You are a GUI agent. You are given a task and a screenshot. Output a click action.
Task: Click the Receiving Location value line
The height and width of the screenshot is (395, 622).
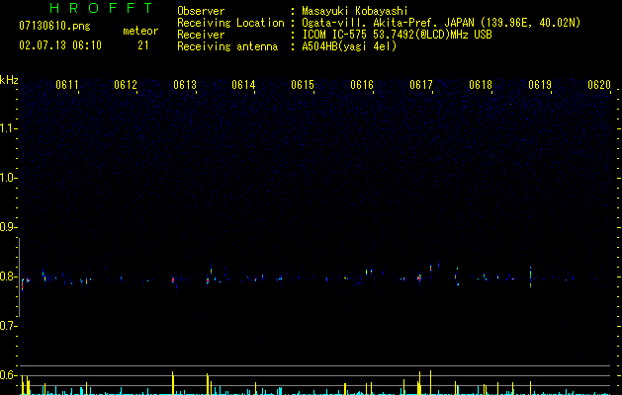441,23
